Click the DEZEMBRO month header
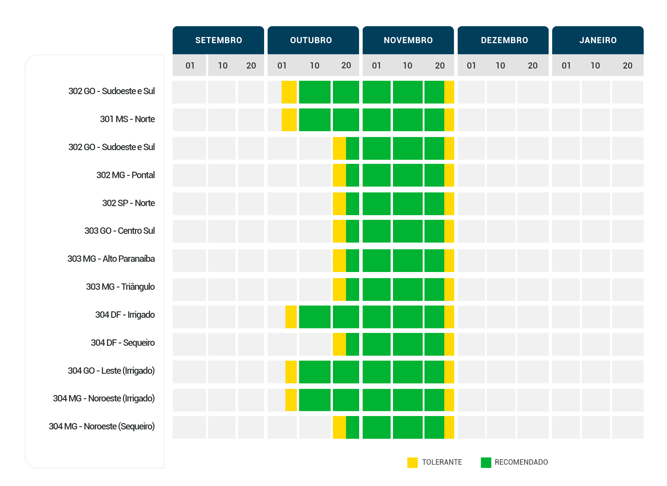The image size is (667, 486). (x=504, y=40)
